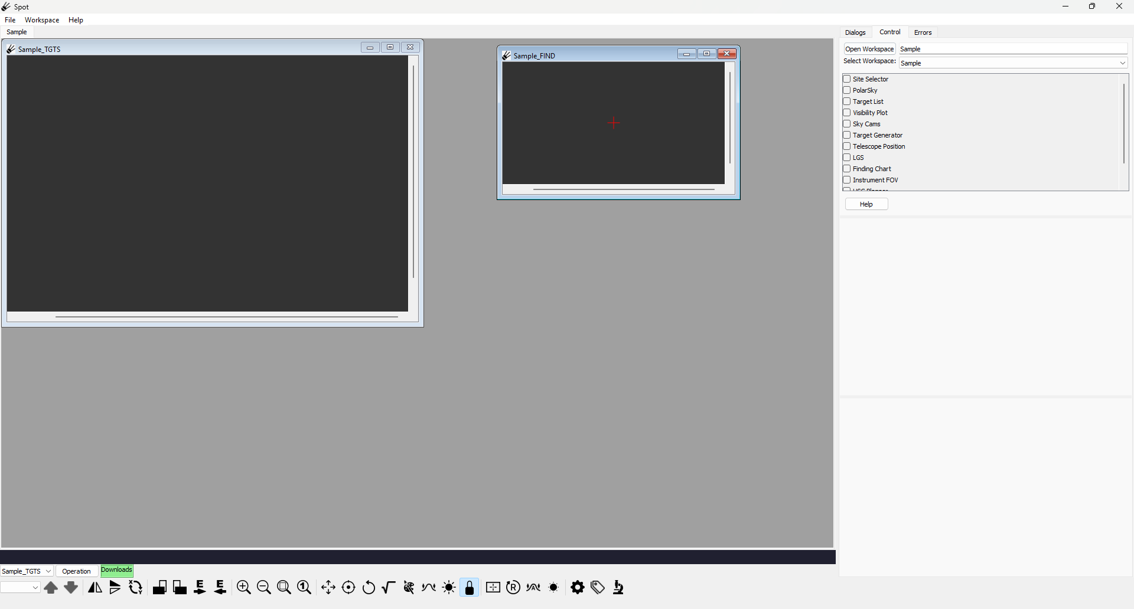
Task: Click Help button in Control panel
Action: tap(866, 204)
